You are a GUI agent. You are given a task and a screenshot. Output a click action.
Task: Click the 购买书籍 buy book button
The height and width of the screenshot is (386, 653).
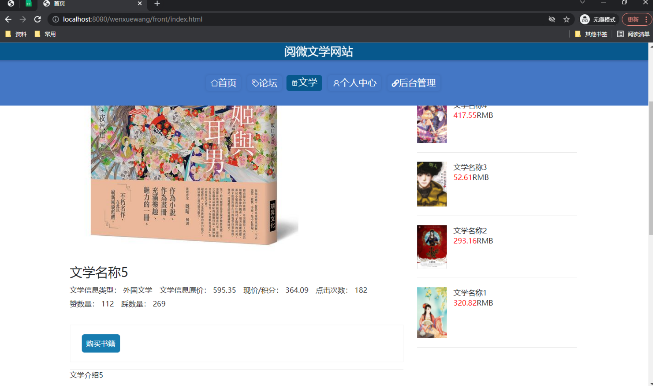pyautogui.click(x=101, y=343)
